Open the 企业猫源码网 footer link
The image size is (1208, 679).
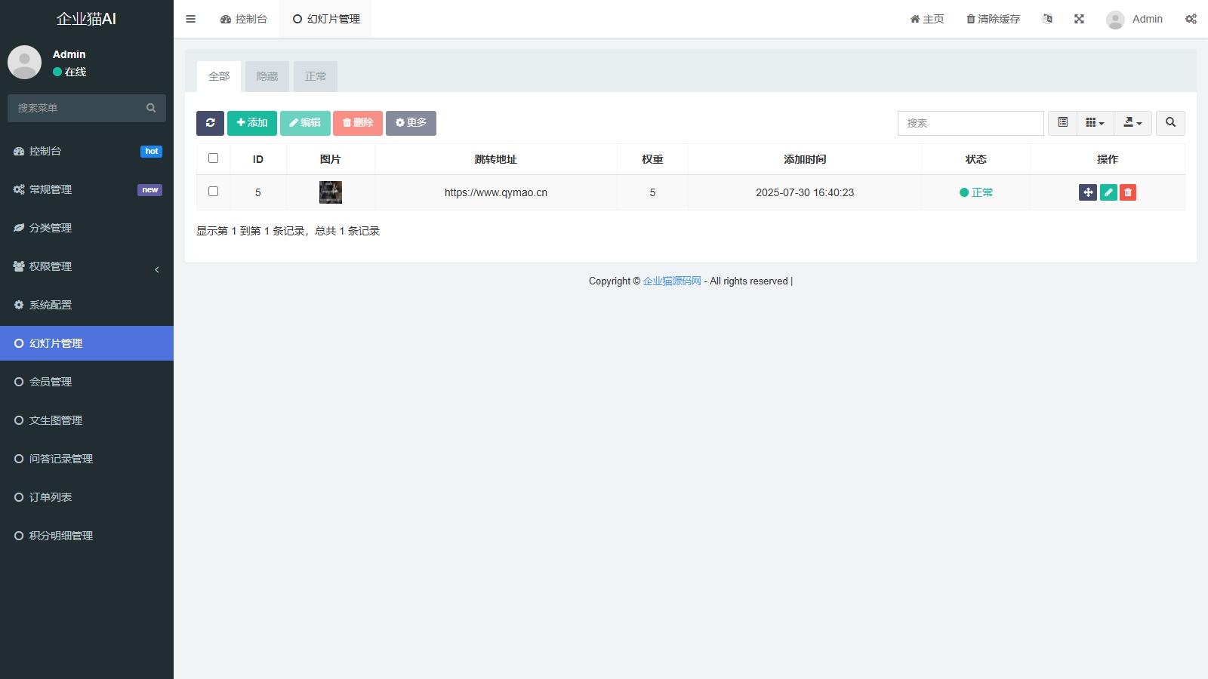(671, 281)
